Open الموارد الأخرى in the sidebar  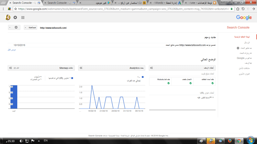coord(244,74)
